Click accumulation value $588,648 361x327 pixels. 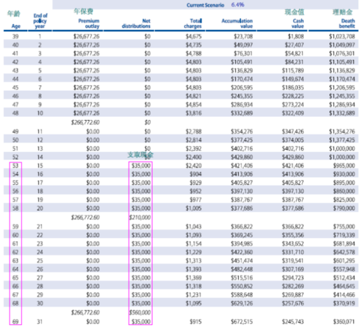[x=242, y=295]
